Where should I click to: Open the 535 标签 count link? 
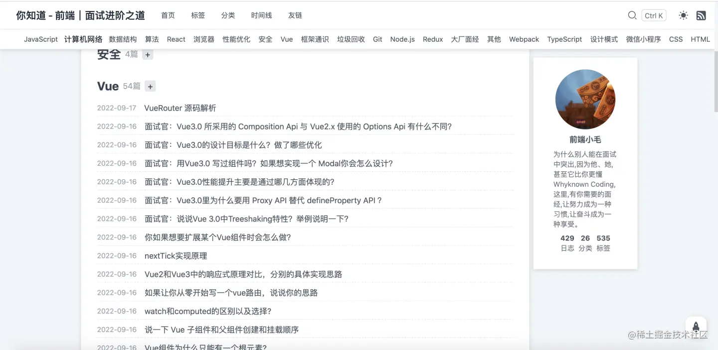pyautogui.click(x=603, y=243)
